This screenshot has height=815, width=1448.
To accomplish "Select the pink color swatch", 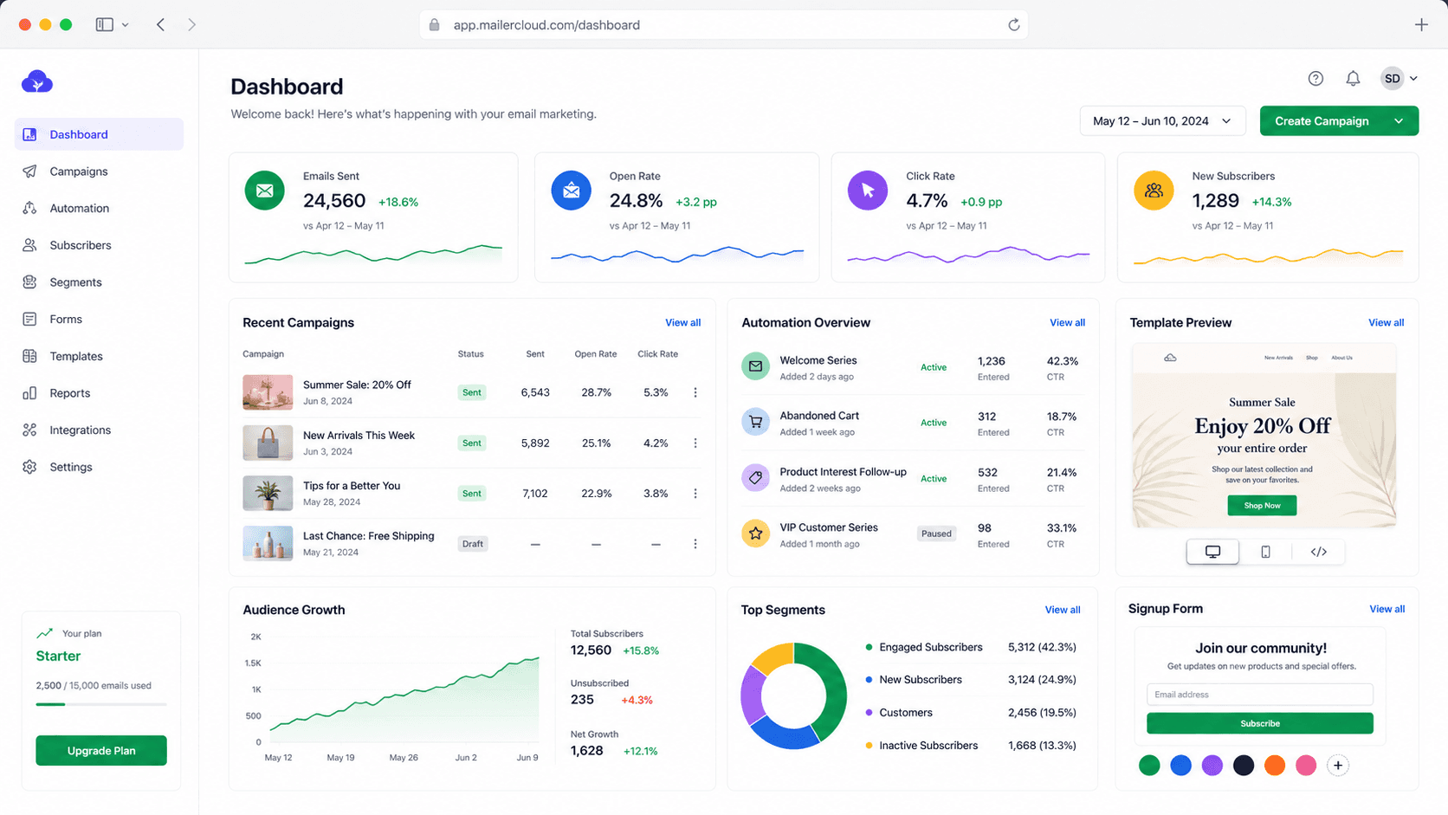I will click(x=1306, y=766).
